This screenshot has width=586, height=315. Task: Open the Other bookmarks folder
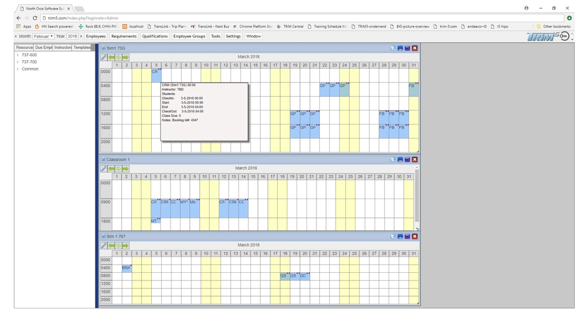[x=554, y=26]
